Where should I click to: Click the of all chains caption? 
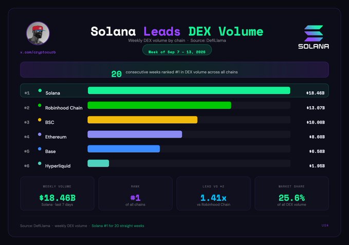coord(135,205)
